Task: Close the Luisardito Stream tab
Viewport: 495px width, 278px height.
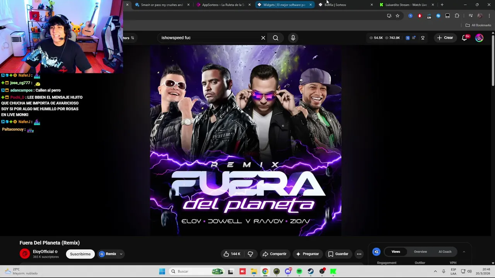Action: [x=433, y=5]
